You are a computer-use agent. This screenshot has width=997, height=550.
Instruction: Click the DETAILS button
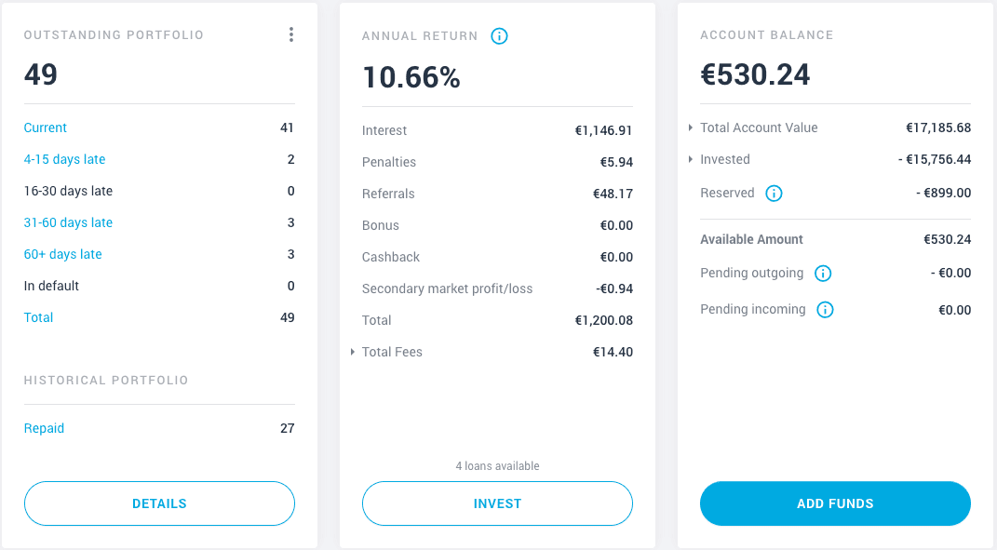pyautogui.click(x=159, y=503)
